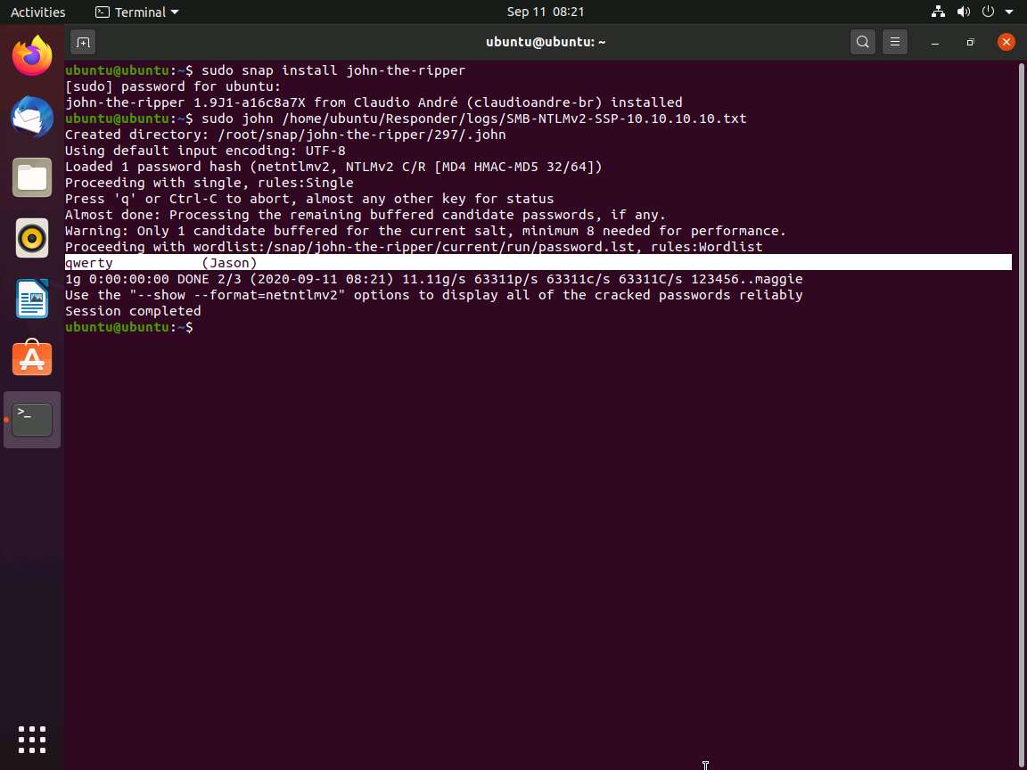
Task: Click the 'Using default input encoding: UTF-8' line
Action: click(x=205, y=151)
